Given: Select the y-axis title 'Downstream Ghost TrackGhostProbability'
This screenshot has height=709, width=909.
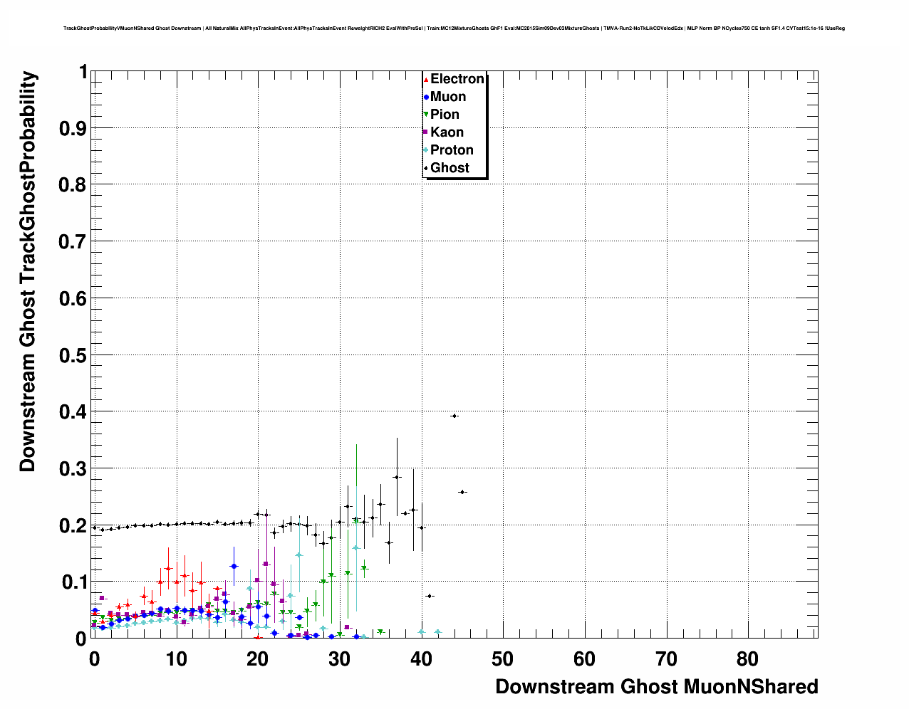Looking at the screenshot, I should 28,272.
